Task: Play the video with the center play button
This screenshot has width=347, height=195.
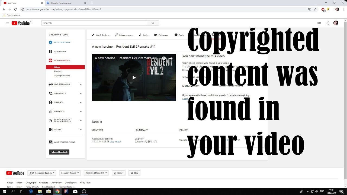Action: coord(134,78)
